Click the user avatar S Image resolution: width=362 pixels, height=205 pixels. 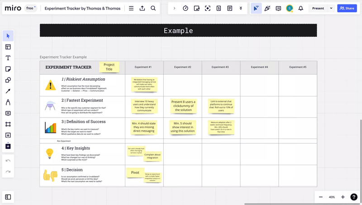290,8
